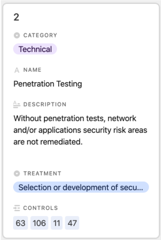Click the Treatment single-select field icon
This screenshot has width=161, height=240.
(x=17, y=173)
